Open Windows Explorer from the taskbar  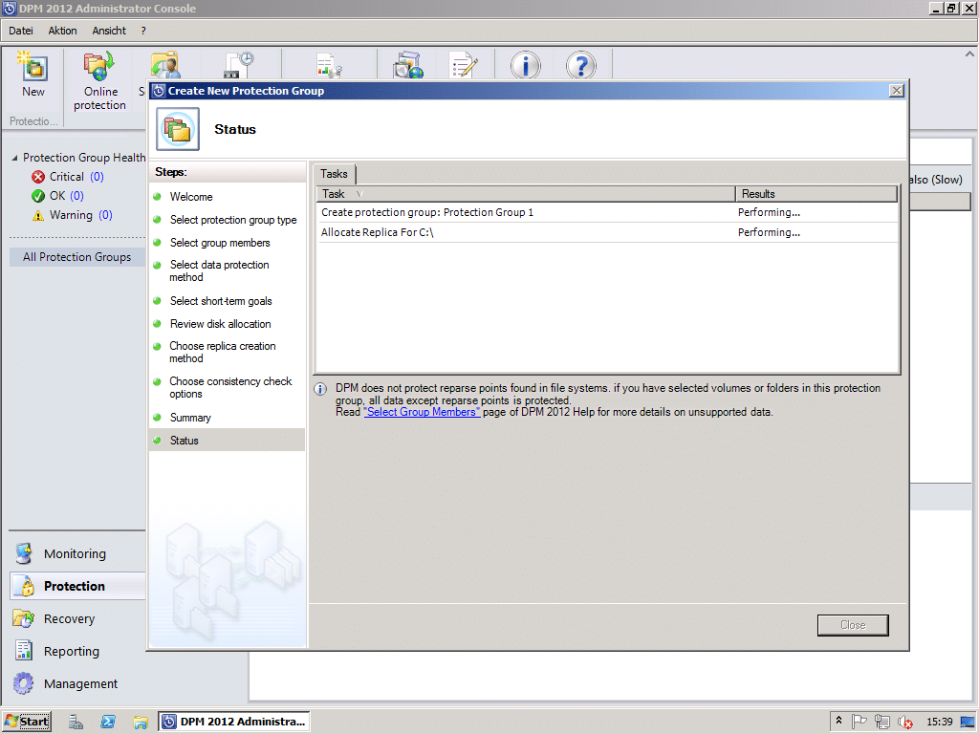[141, 723]
